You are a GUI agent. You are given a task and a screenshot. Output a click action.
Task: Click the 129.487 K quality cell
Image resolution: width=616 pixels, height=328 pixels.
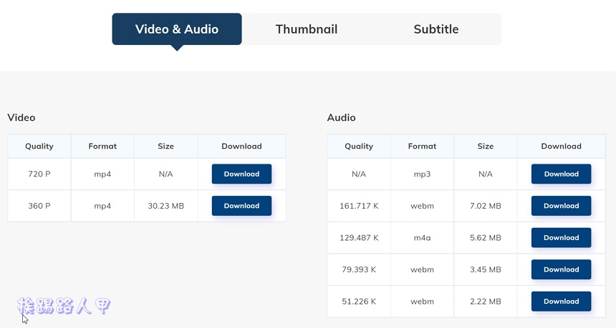pos(359,237)
